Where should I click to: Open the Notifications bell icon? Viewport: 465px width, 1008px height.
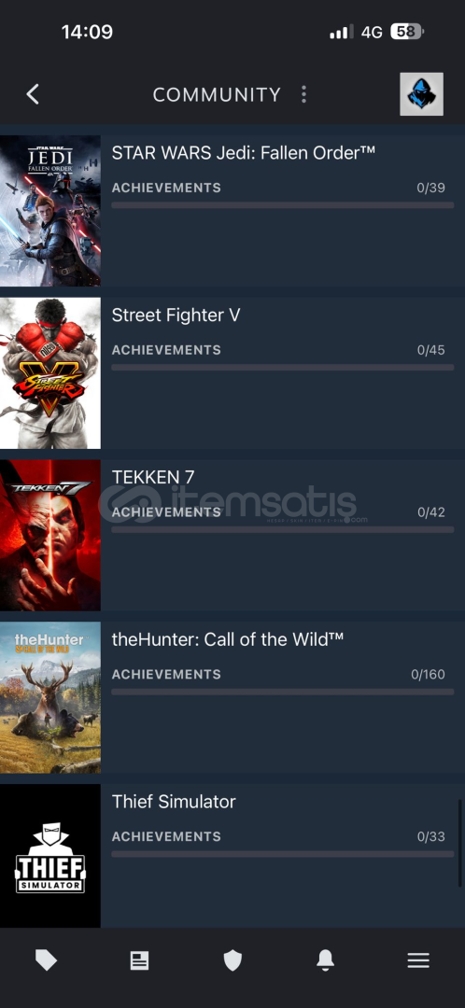tap(326, 960)
